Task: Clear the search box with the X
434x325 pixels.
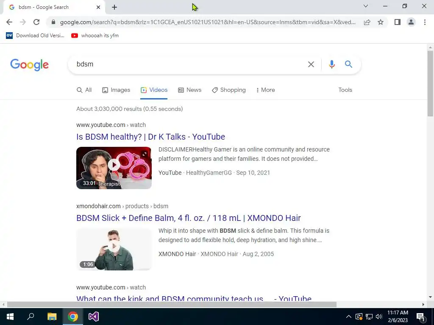Action: coord(311,64)
